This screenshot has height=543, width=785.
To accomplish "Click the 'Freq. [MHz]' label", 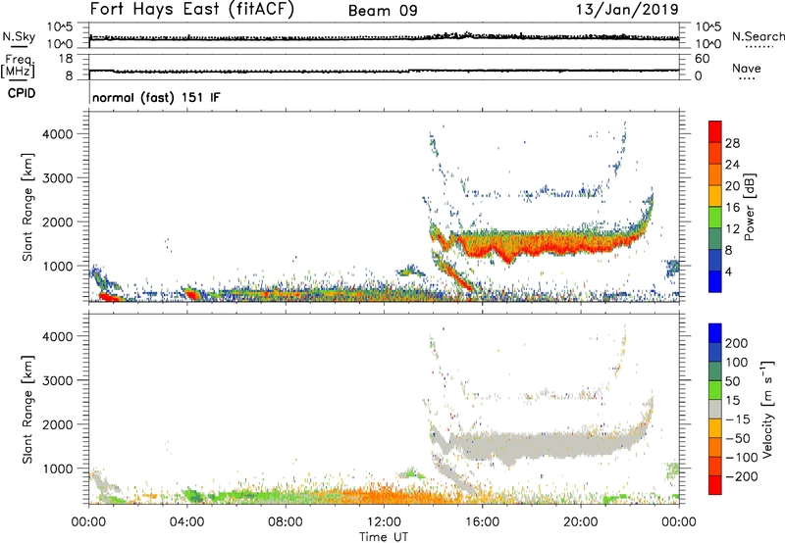I will click(18, 66).
